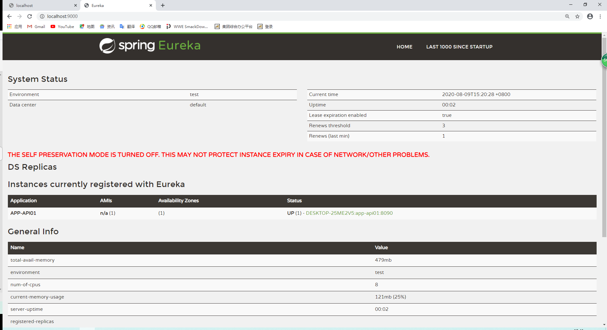Click the address bar URL field
The image size is (607, 330).
point(302,16)
